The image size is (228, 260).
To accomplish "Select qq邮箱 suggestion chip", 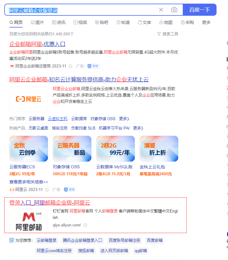I will click(x=141, y=251).
